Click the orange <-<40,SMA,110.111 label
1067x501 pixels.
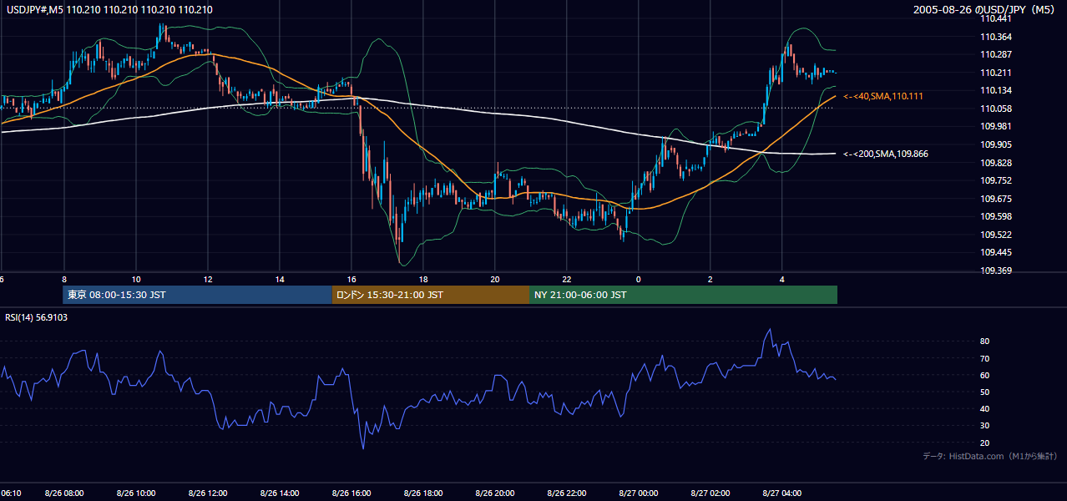click(x=885, y=97)
